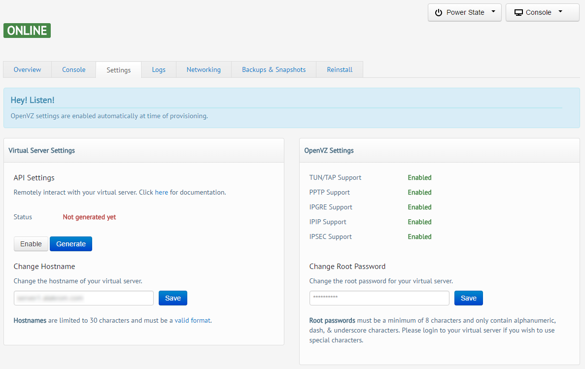Focus the root password input field

(x=379, y=298)
